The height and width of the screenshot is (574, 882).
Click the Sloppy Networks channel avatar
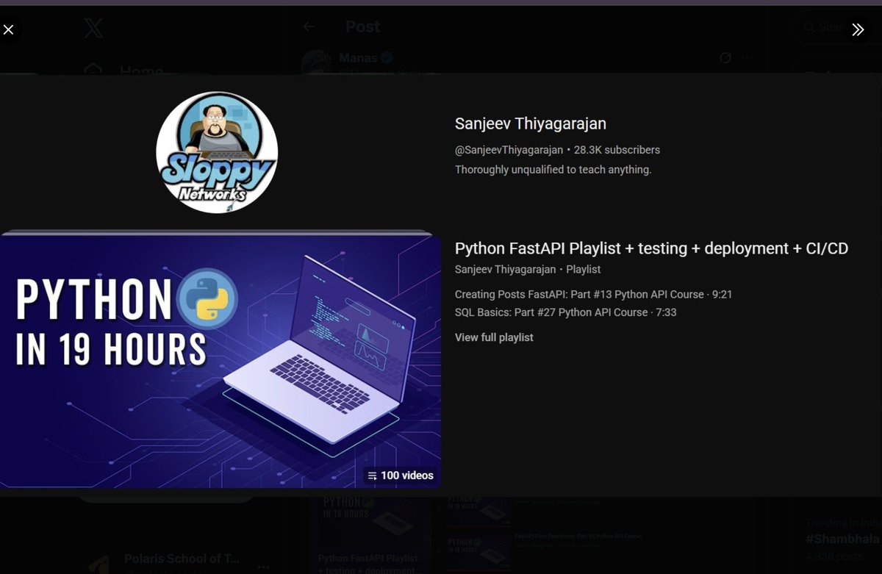(x=217, y=152)
